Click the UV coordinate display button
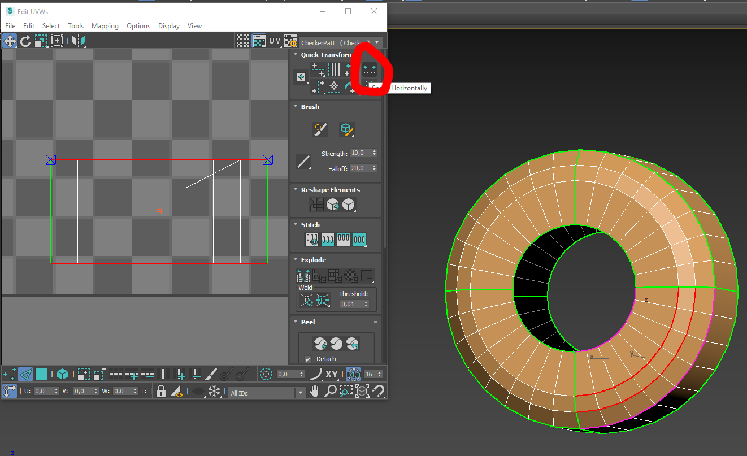The width and height of the screenshot is (747, 456). point(275,41)
